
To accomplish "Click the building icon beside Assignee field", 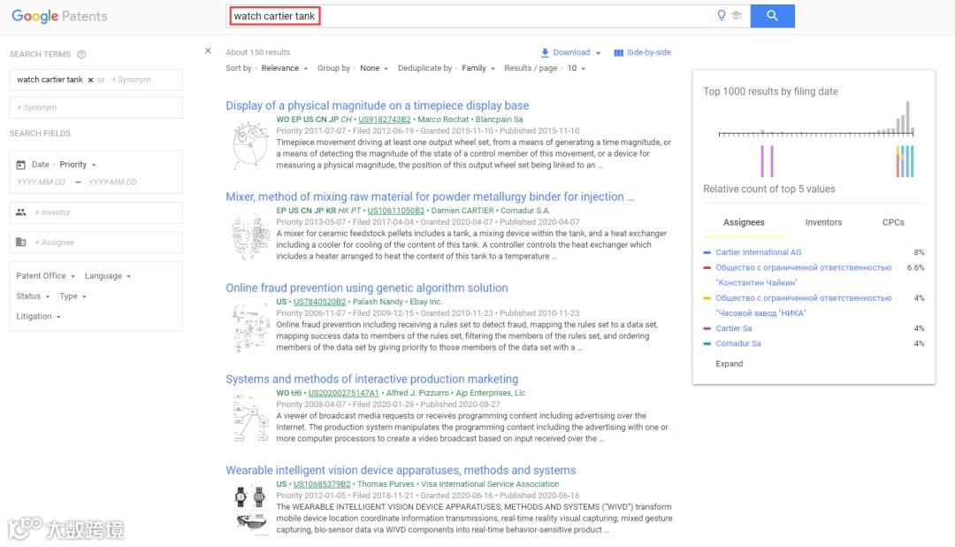I will coord(20,243).
